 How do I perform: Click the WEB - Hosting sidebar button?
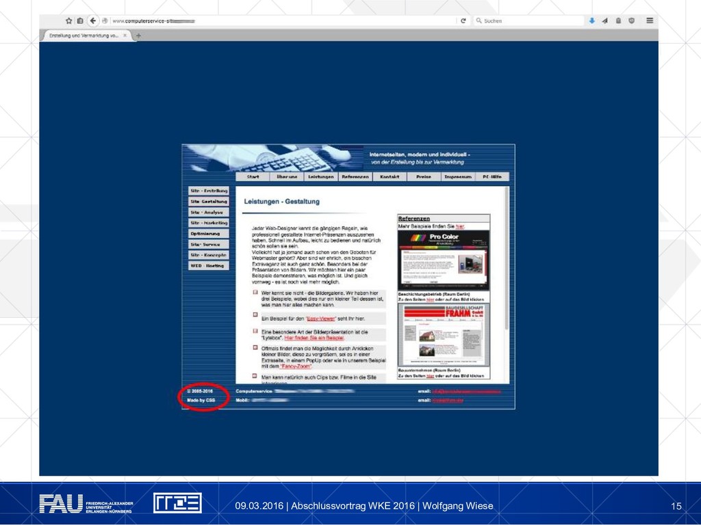pos(209,266)
